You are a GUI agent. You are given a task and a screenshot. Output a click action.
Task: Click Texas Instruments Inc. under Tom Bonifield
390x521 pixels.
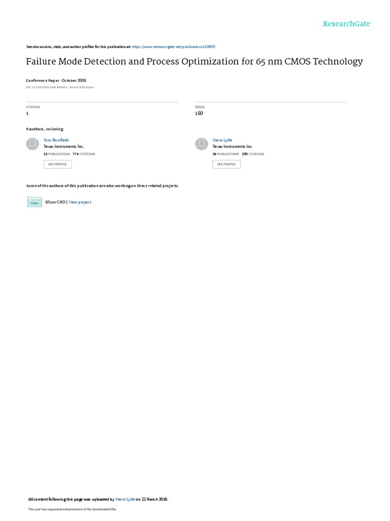tap(64, 147)
